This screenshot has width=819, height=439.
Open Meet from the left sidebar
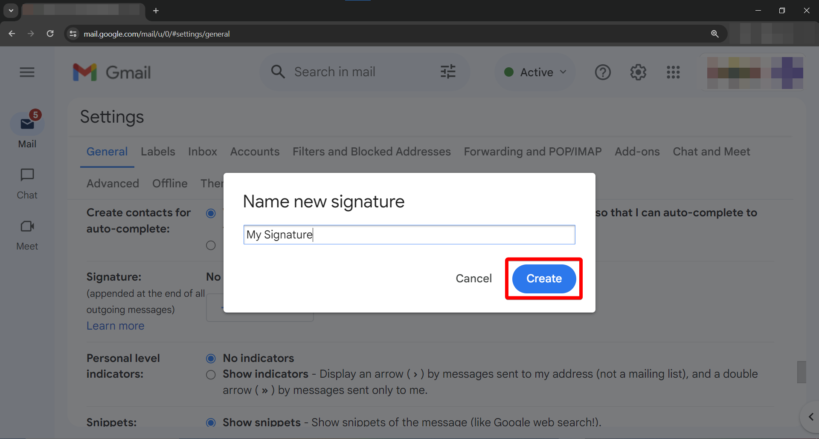coord(27,234)
